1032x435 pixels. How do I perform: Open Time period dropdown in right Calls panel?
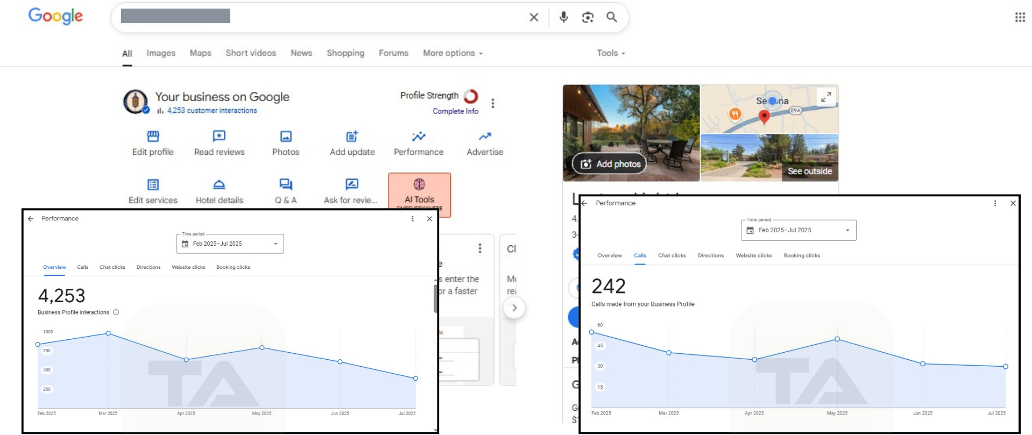[798, 230]
